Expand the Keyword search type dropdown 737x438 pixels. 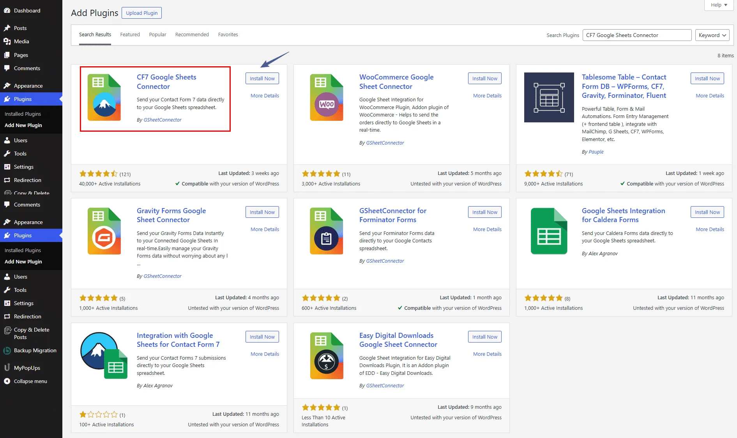pyautogui.click(x=712, y=35)
